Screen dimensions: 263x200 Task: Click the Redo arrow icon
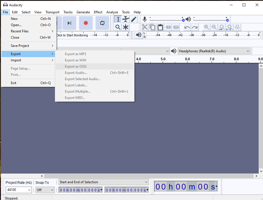[x=195, y=27]
